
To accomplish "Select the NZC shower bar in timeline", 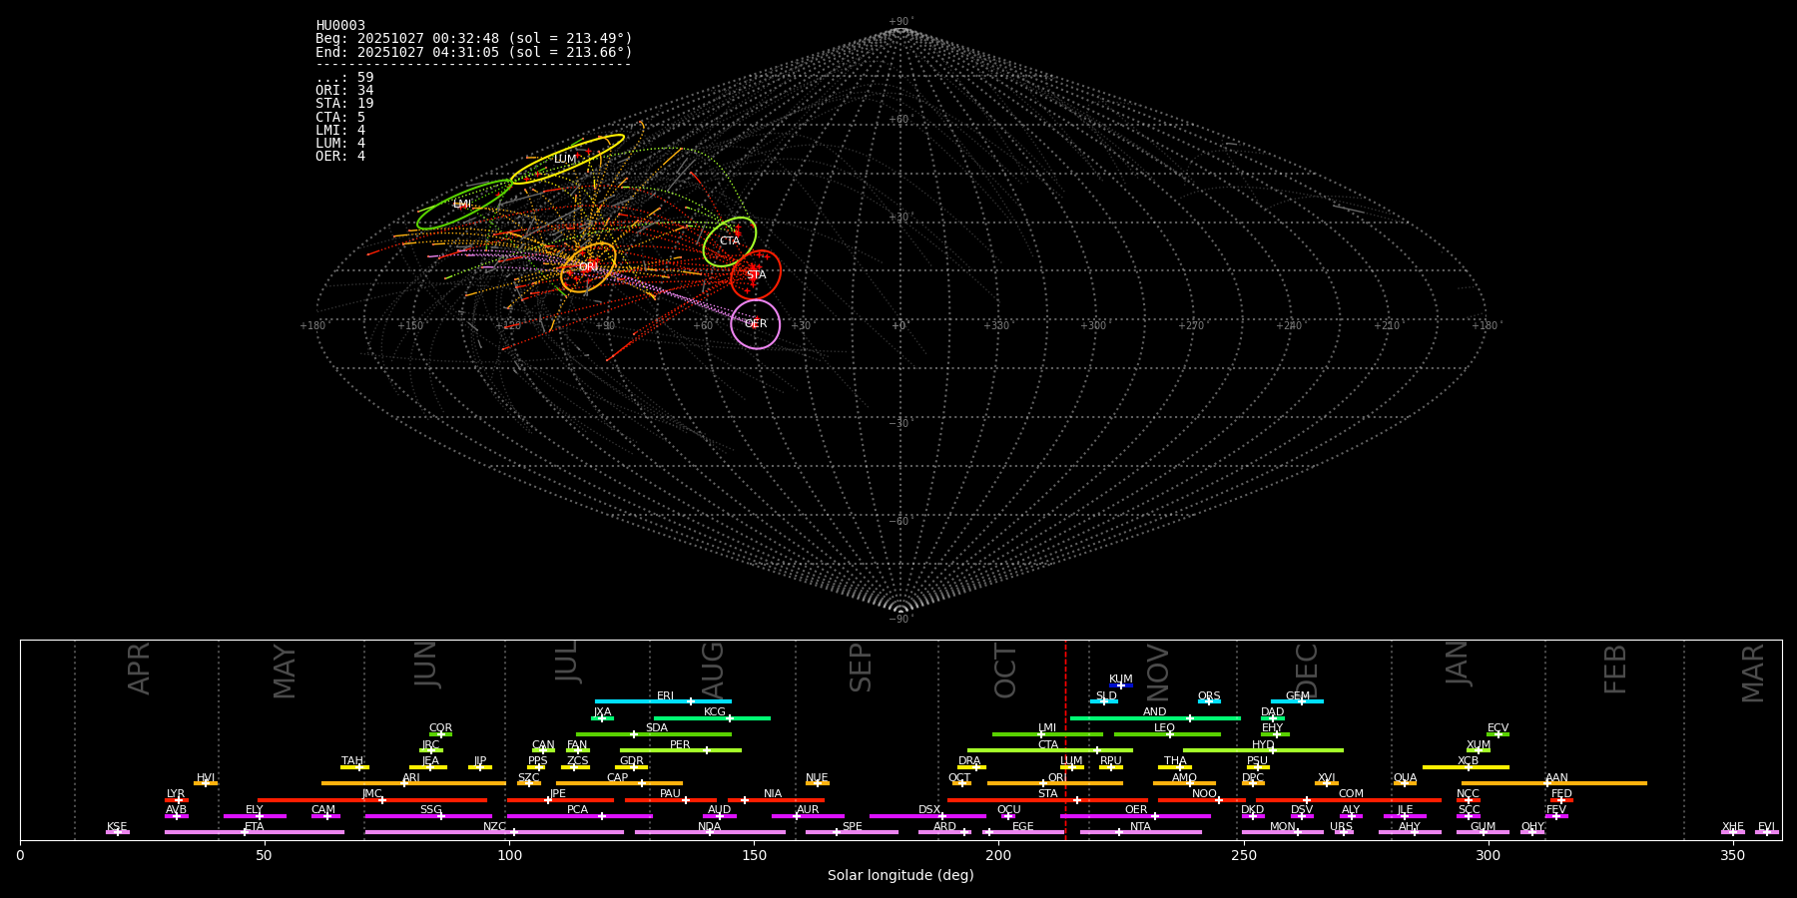I will coord(494,832).
